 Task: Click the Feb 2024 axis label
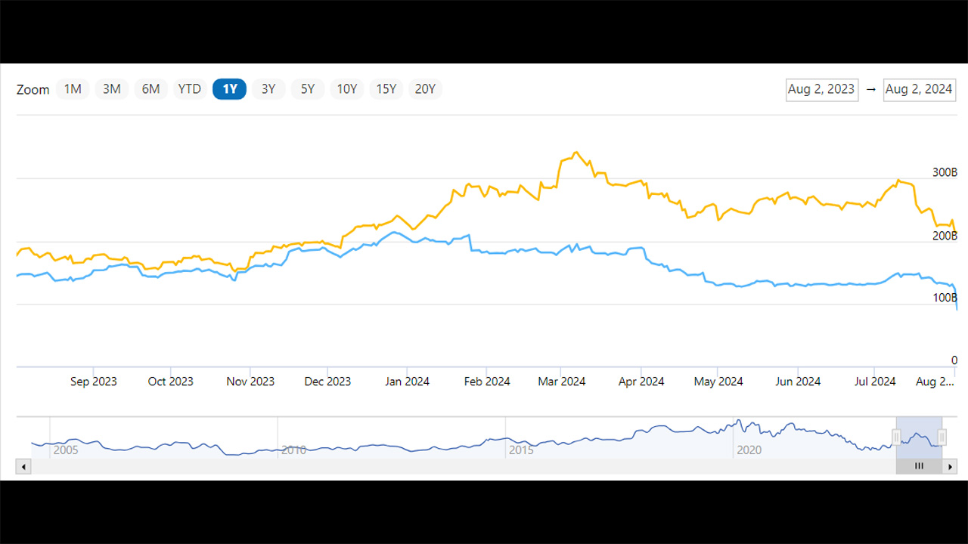[487, 382]
